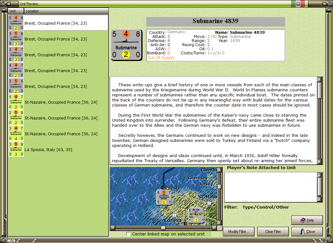Click map vertical scrollbar up arrow
This screenshot has height=243, width=333.
coord(219,170)
